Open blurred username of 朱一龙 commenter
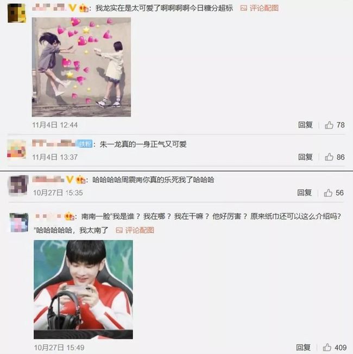Screen dimensions: 353x354 [53, 143]
